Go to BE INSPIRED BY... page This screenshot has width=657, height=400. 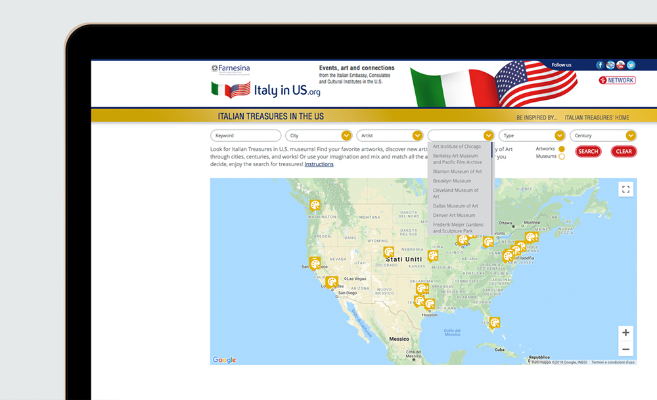click(x=537, y=118)
